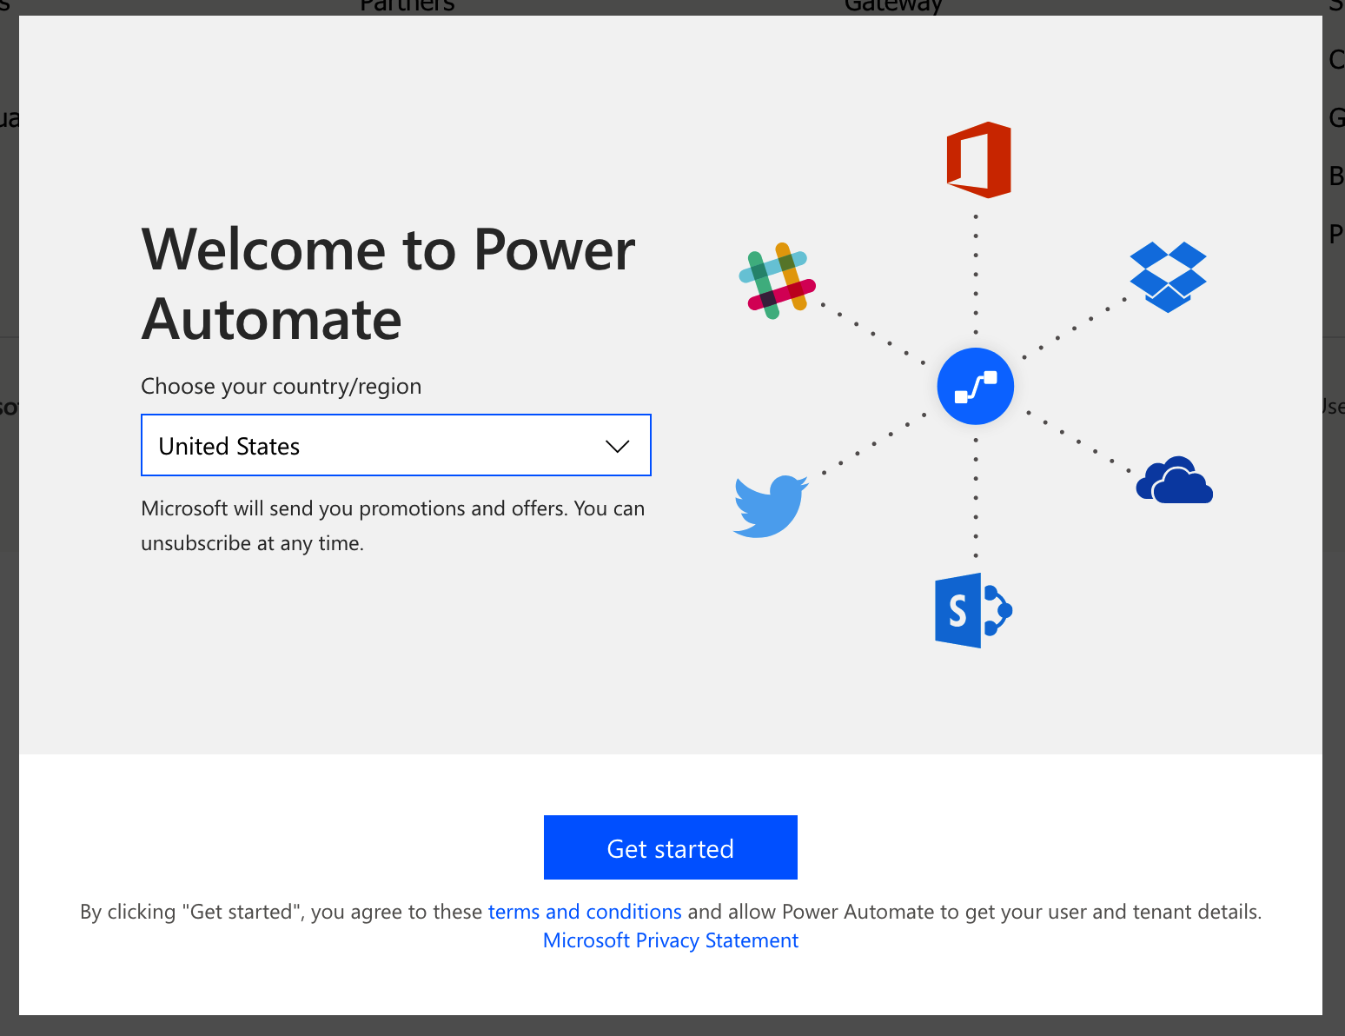
Task: Click the Twitter bird icon
Action: tap(771, 506)
